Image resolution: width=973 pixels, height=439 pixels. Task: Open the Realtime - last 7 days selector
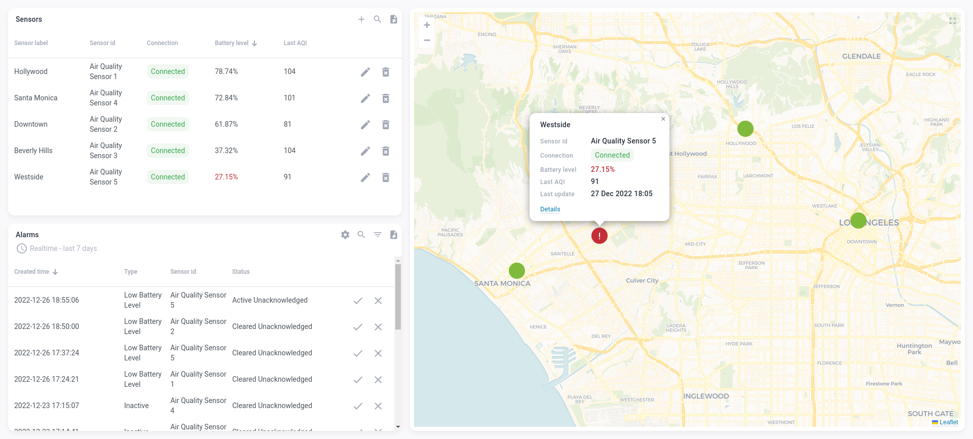(x=57, y=248)
